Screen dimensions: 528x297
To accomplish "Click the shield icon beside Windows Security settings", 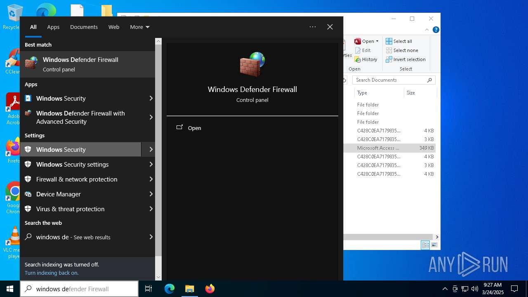I will tap(28, 164).
